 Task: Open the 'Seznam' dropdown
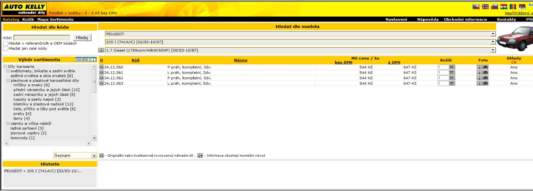[94, 156]
